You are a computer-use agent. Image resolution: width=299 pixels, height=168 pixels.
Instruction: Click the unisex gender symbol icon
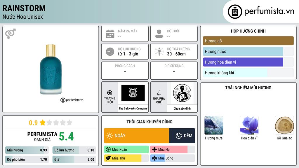[x=11, y=34]
